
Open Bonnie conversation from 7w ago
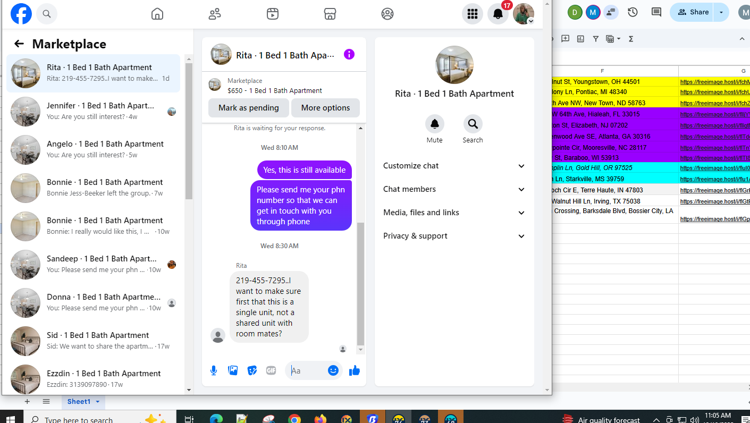pos(94,188)
